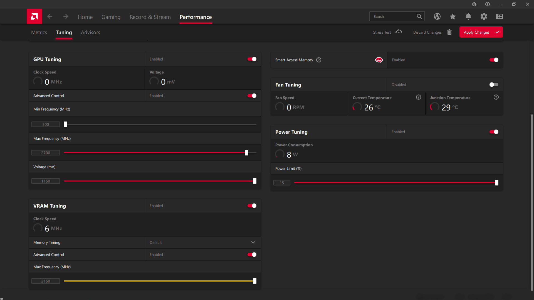Drag the Power Limit percentage slider
Screen dimensions: 534x300
point(496,182)
